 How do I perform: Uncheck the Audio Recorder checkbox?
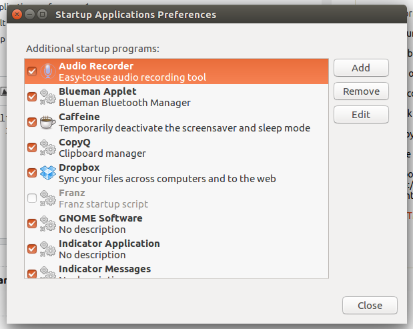32,71
